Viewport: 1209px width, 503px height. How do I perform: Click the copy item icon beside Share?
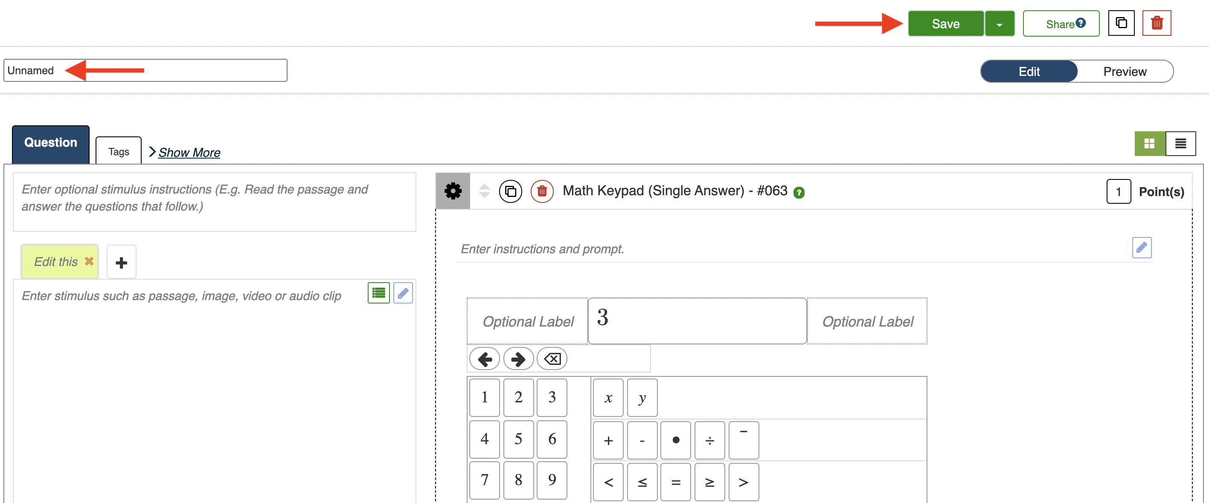point(1121,23)
